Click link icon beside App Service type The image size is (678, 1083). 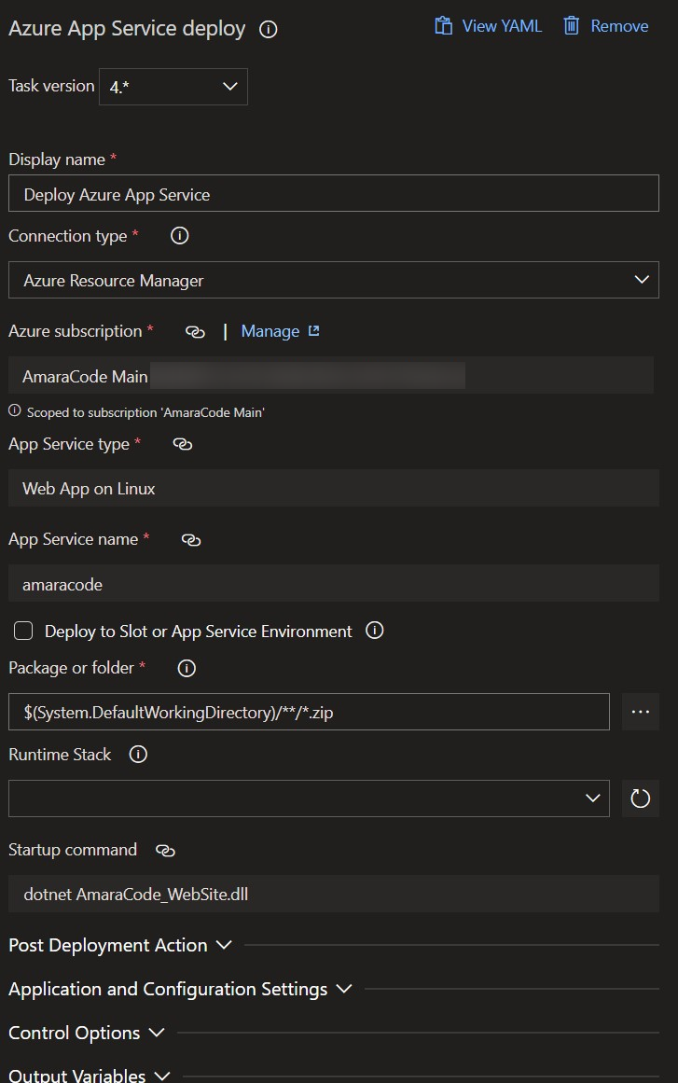[x=182, y=444]
